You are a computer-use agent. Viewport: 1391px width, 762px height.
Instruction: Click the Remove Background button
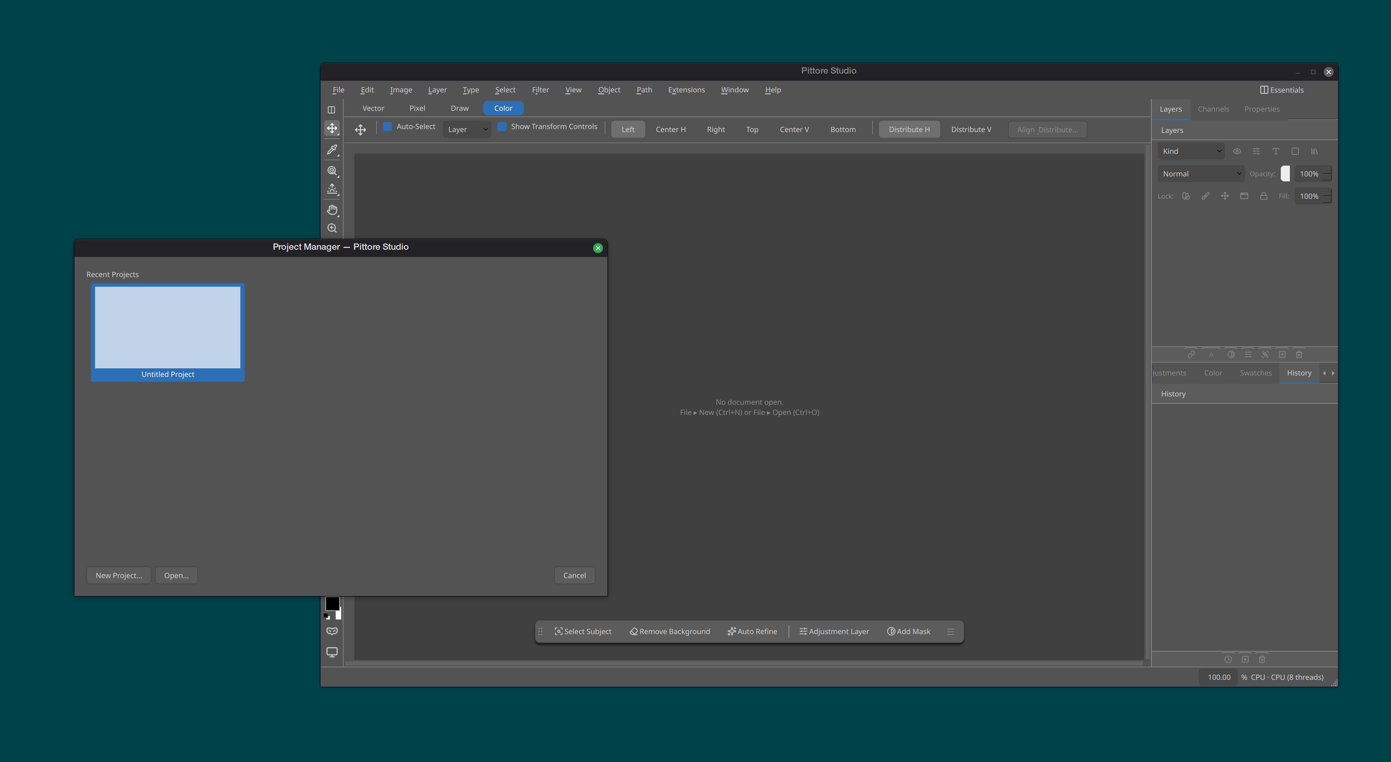669,631
